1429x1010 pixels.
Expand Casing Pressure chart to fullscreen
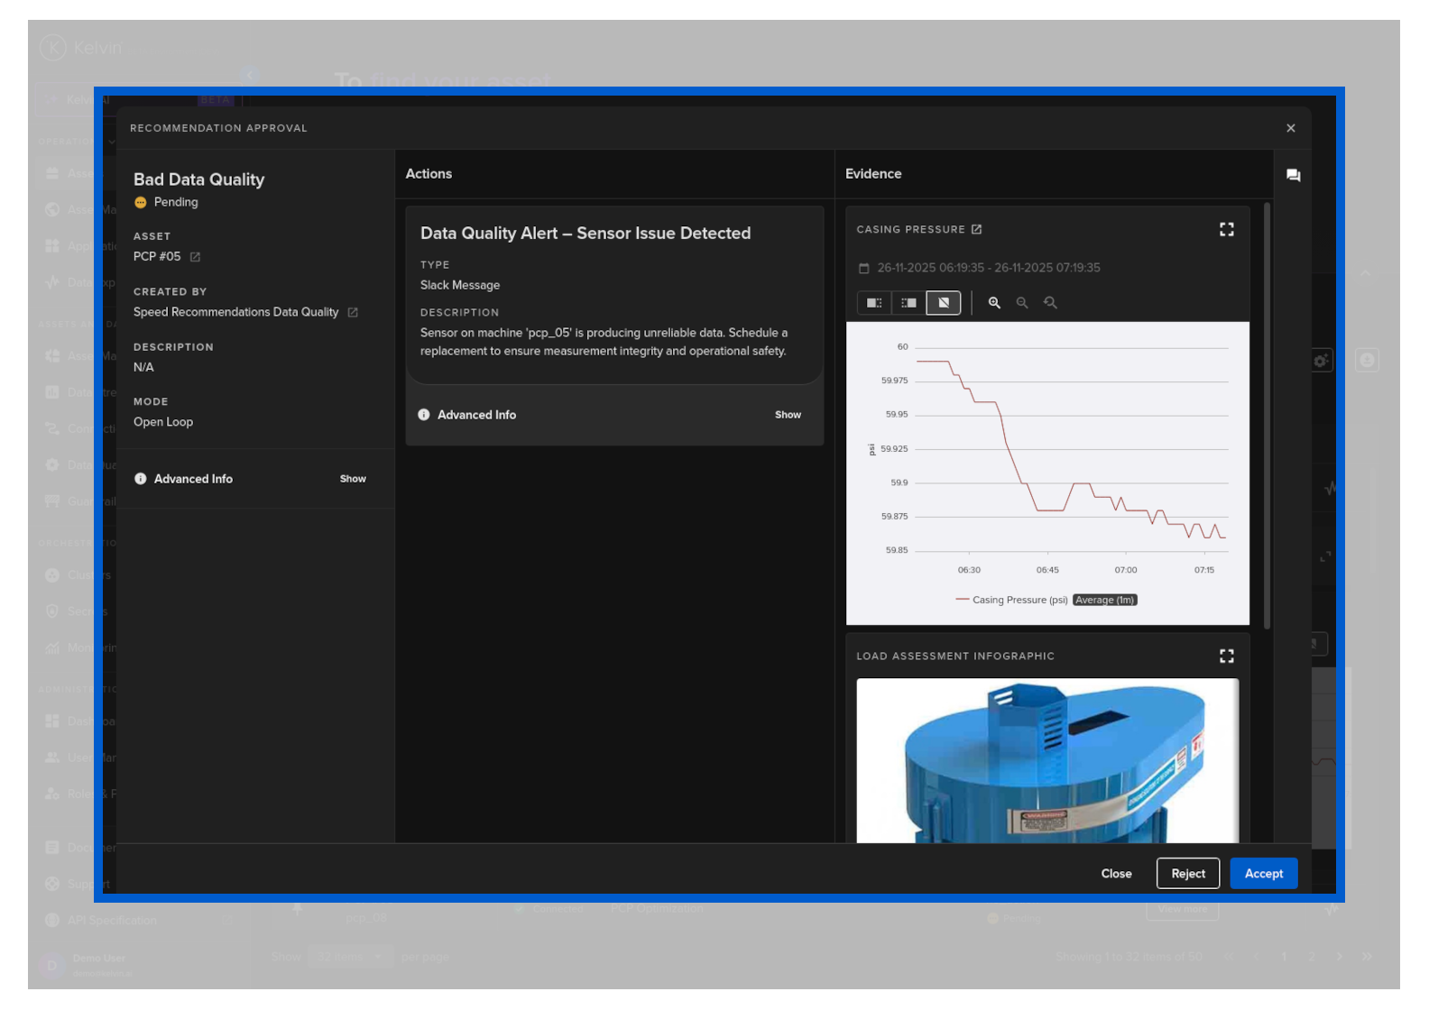pos(1226,230)
